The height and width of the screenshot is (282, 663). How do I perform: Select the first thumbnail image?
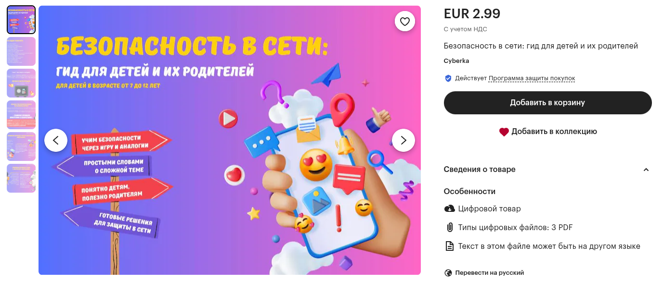tap(21, 20)
